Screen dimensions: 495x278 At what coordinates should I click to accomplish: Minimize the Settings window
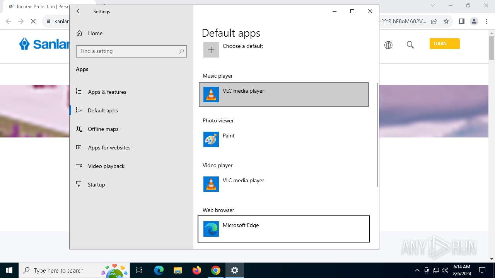[335, 11]
